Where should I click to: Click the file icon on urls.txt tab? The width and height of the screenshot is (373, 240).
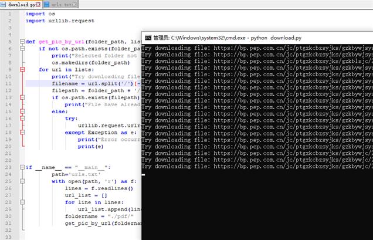47,5
